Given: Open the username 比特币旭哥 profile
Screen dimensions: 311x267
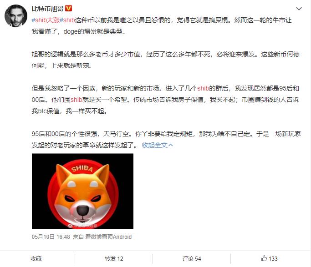Looking at the screenshot, I should coord(48,9).
